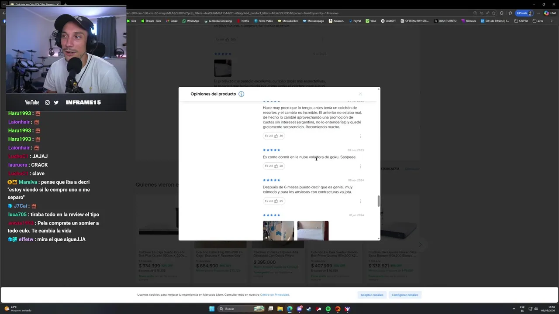Open a new browser tab

click(x=66, y=4)
